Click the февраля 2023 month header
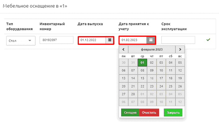Screen dimensions: 219x122 click(x=152, y=50)
